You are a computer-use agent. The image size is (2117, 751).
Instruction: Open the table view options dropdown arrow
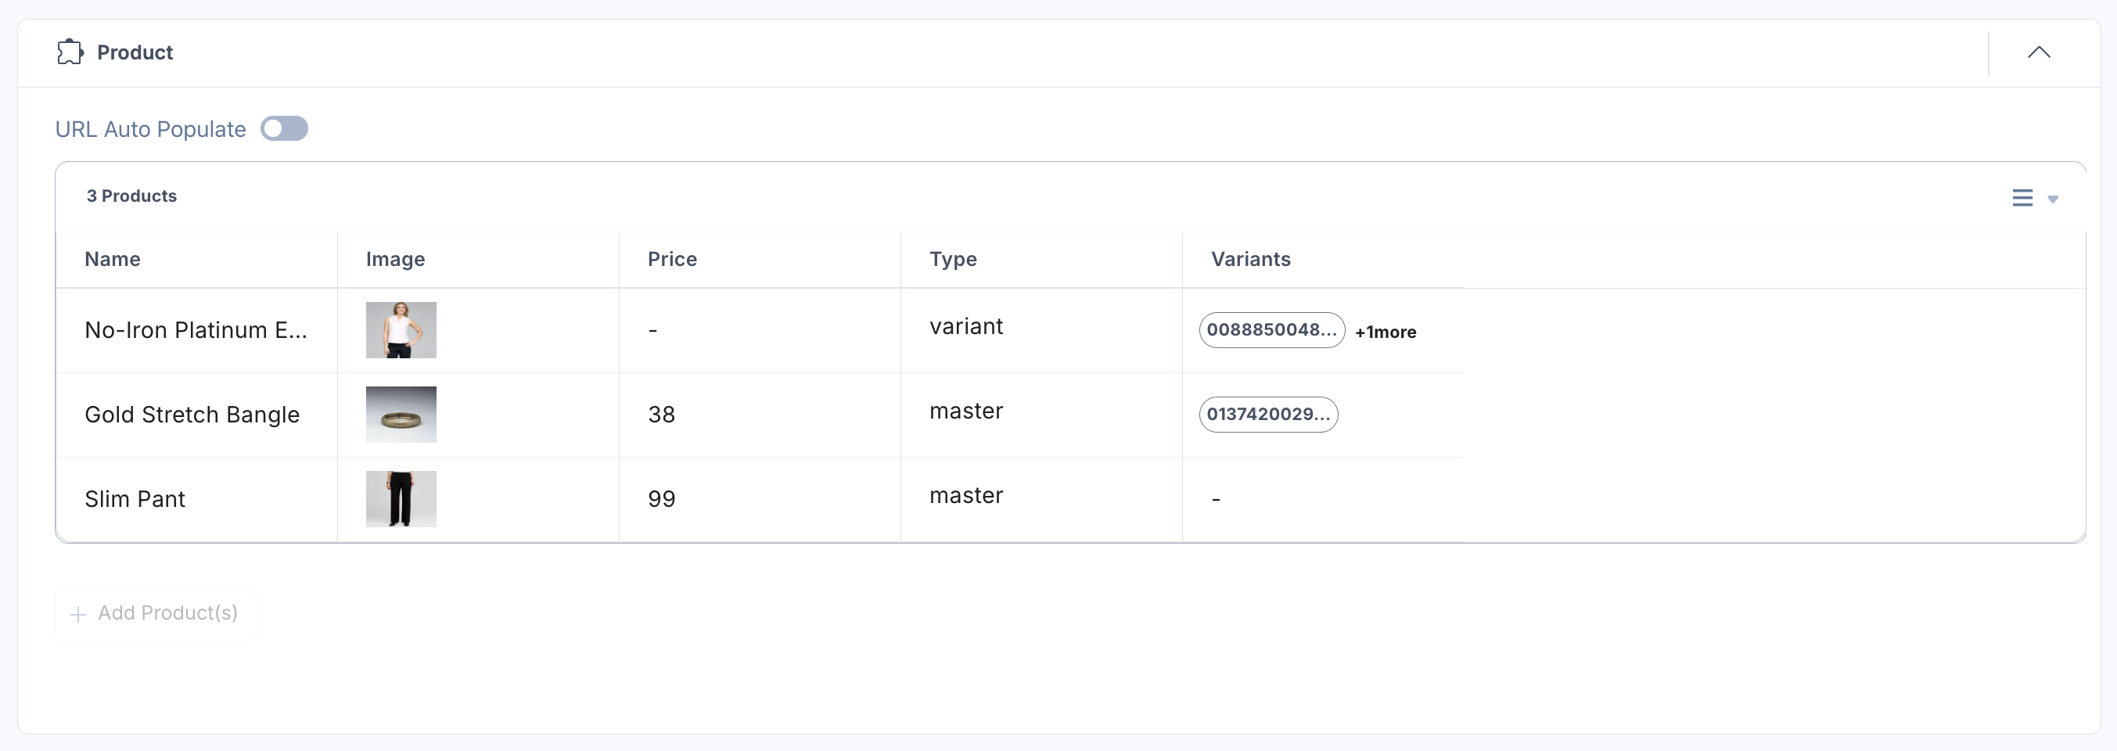[2054, 199]
